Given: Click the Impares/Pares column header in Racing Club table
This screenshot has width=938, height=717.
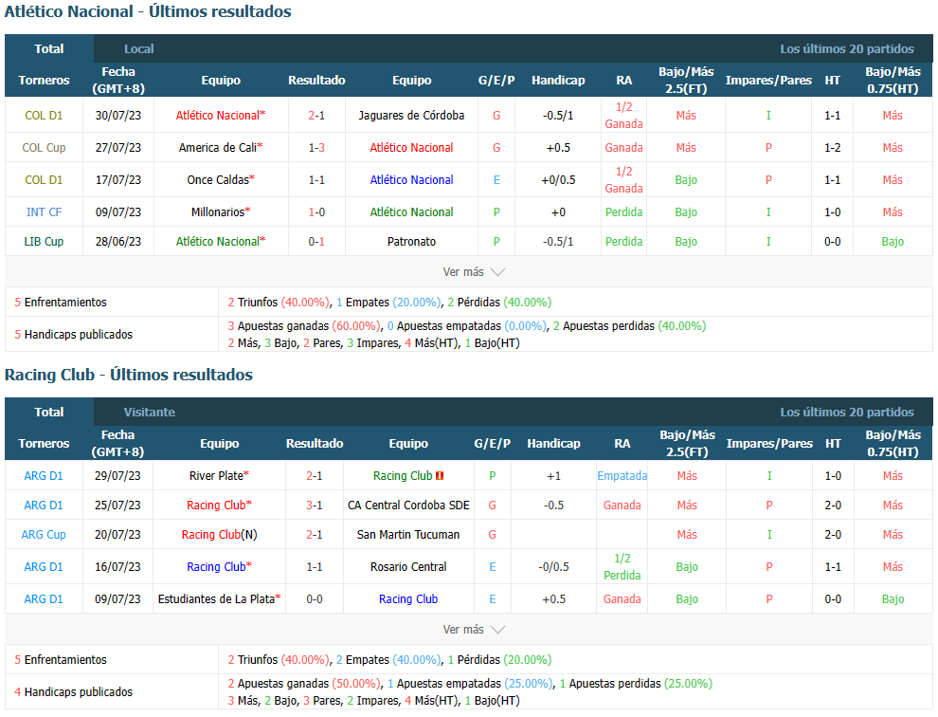Looking at the screenshot, I should coord(769,444).
